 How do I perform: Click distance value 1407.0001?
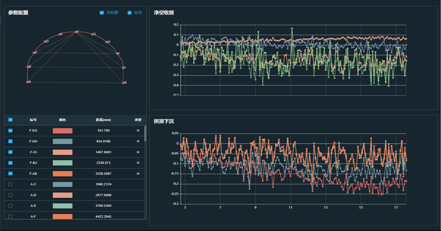point(103,152)
